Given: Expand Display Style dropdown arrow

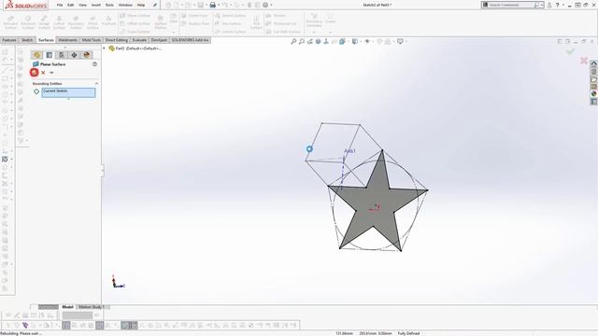Looking at the screenshot, I should point(360,41).
